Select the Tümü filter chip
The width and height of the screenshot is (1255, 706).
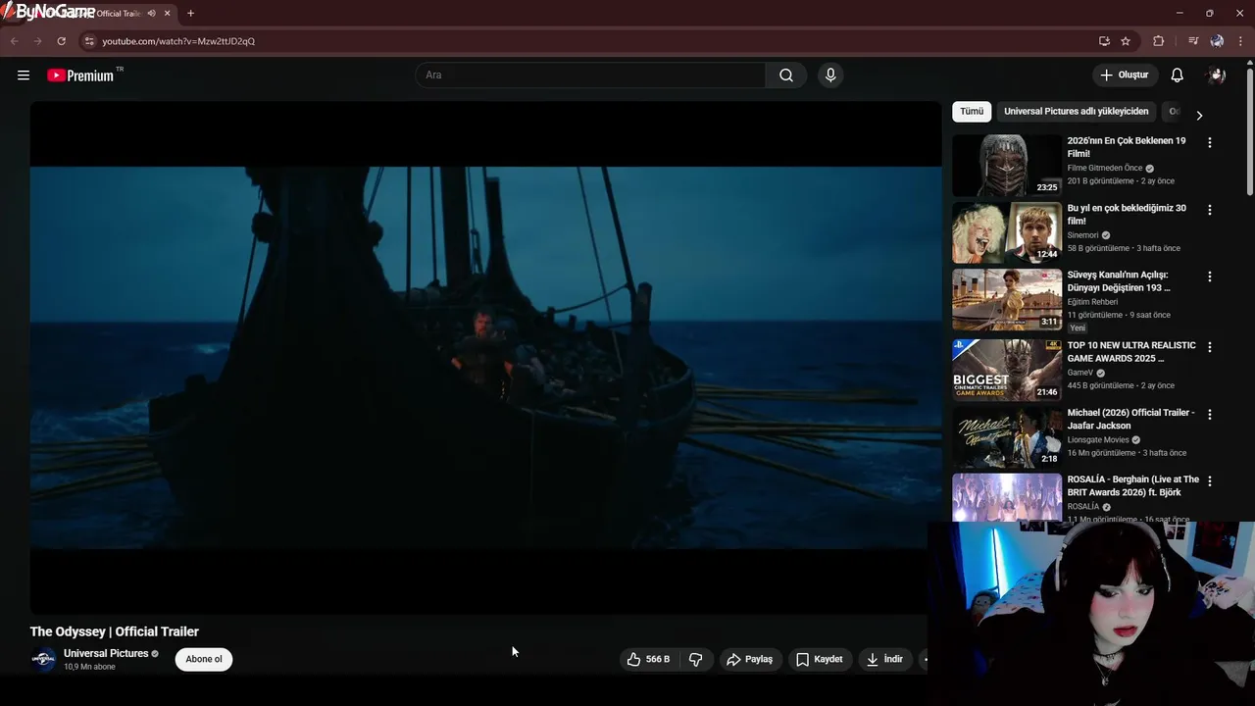coord(972,112)
